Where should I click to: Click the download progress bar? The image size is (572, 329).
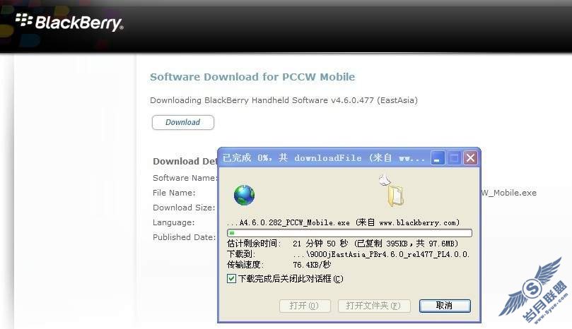[349, 233]
